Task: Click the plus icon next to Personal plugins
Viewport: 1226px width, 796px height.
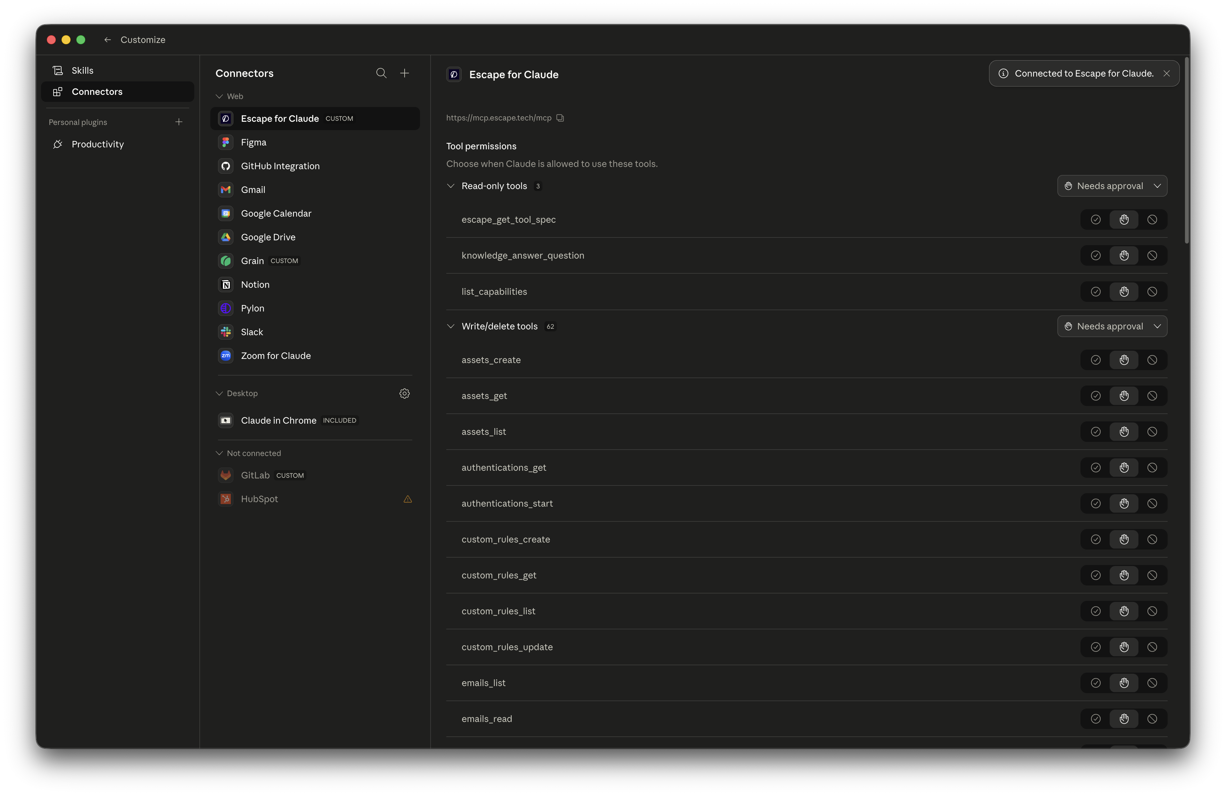Action: pos(179,122)
